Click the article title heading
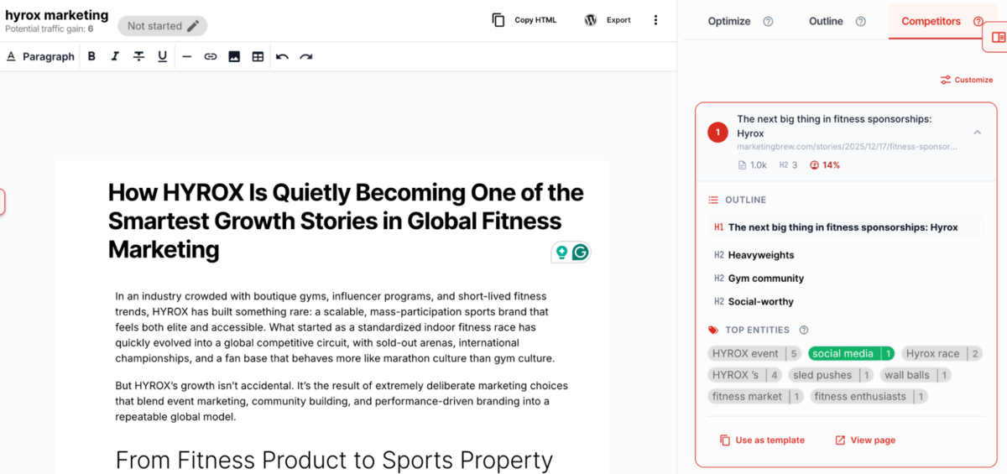 point(346,221)
